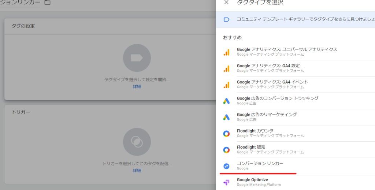Close the tag type selection panel

click(226, 3)
